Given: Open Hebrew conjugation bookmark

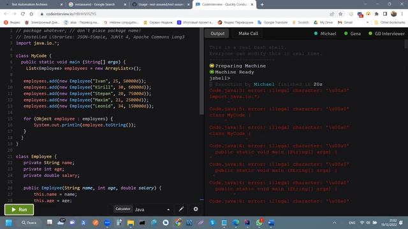Looking at the screenshot, I should click(x=121, y=22).
